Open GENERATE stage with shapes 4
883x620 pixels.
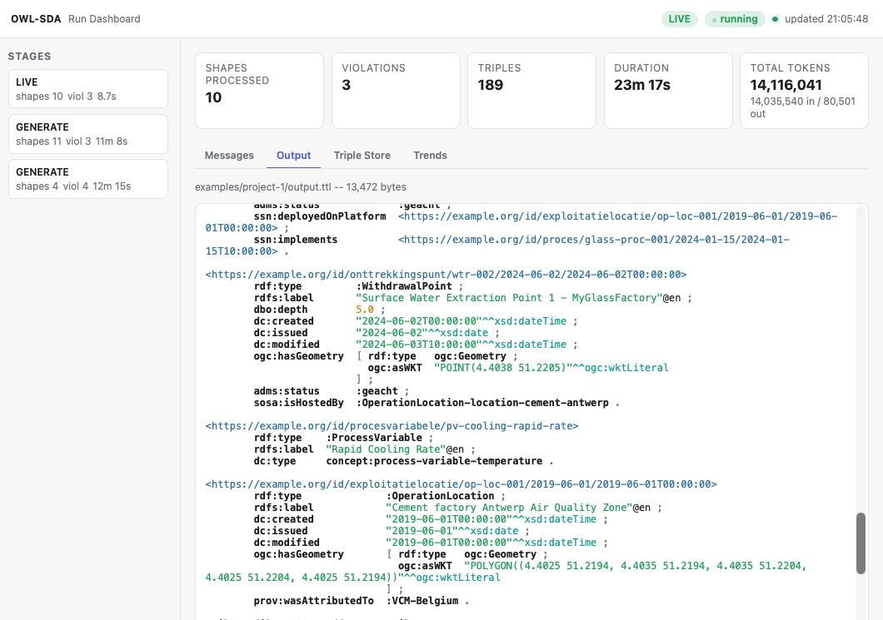pos(88,179)
